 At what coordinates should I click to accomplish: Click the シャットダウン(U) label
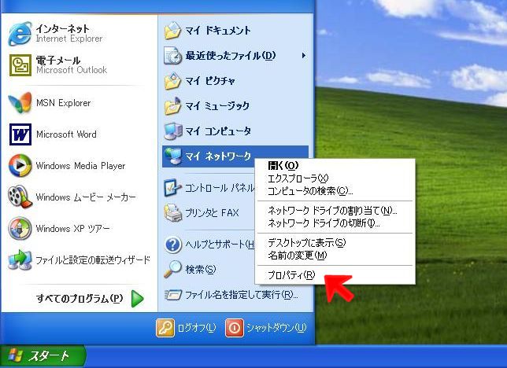[x=276, y=328]
